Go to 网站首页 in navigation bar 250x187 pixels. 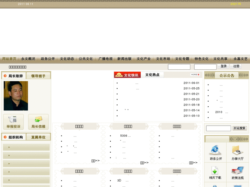click(x=9, y=59)
